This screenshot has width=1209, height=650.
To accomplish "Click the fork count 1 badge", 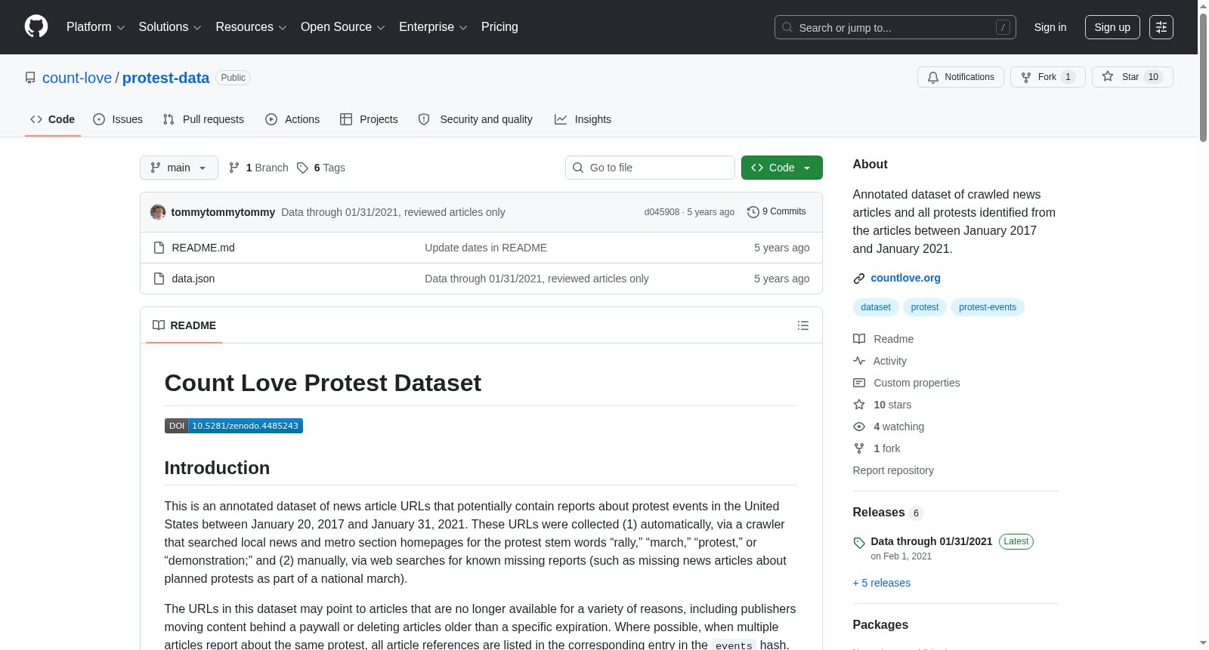I will tap(1068, 77).
